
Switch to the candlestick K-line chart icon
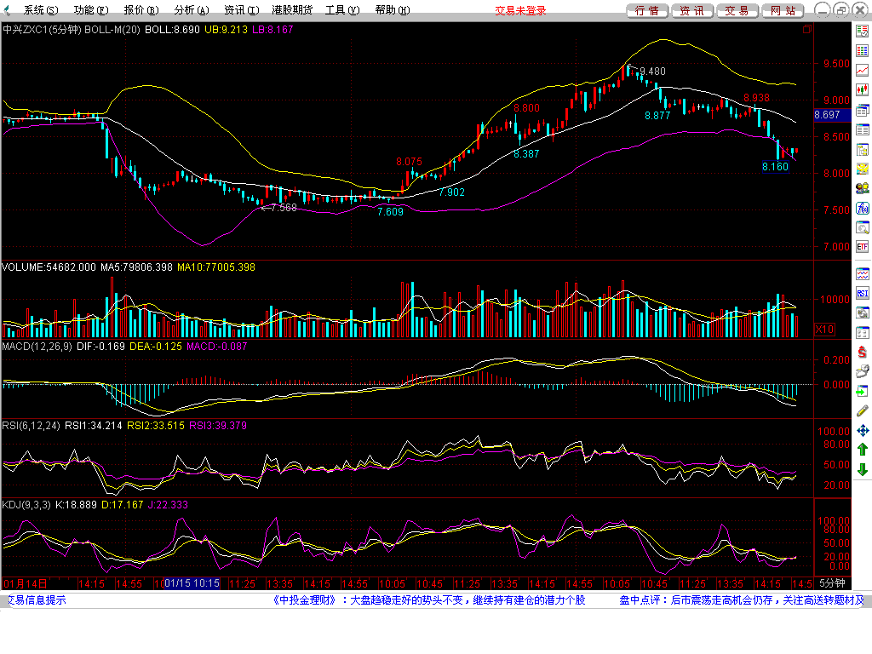pyautogui.click(x=862, y=89)
